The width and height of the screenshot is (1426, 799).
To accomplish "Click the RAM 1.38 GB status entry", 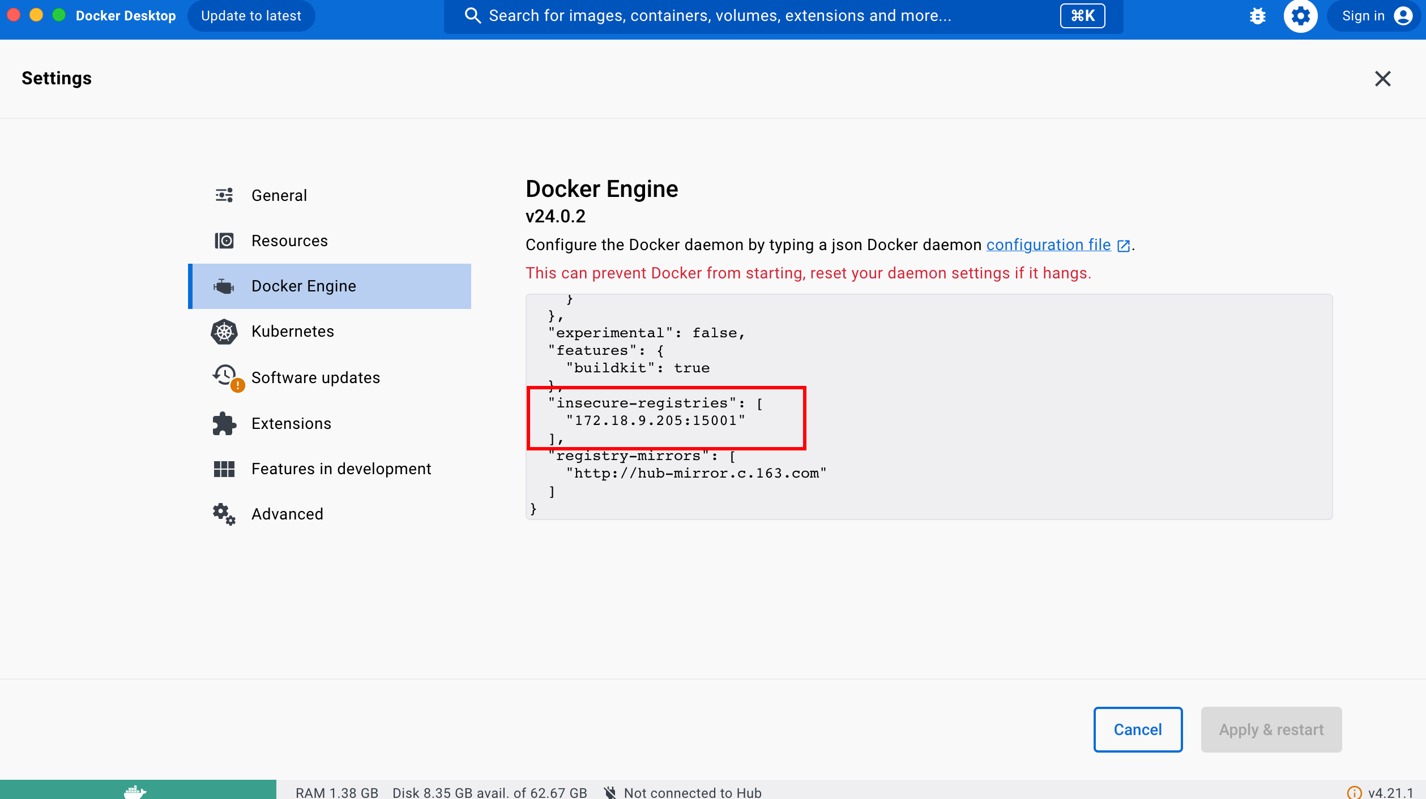I will (337, 792).
